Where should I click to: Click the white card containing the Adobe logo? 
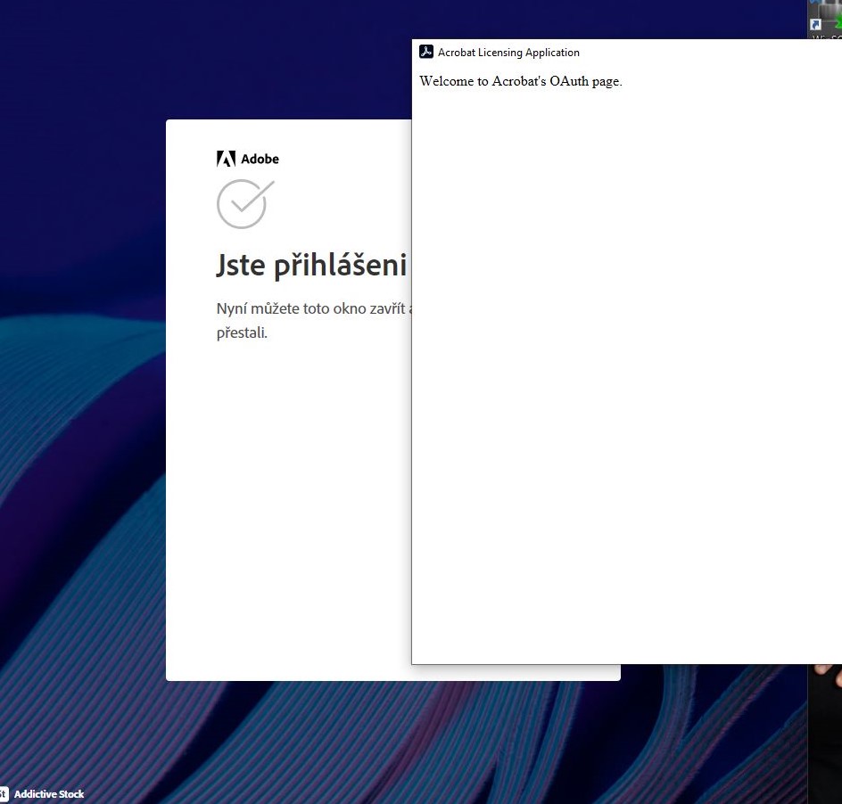[285, 490]
